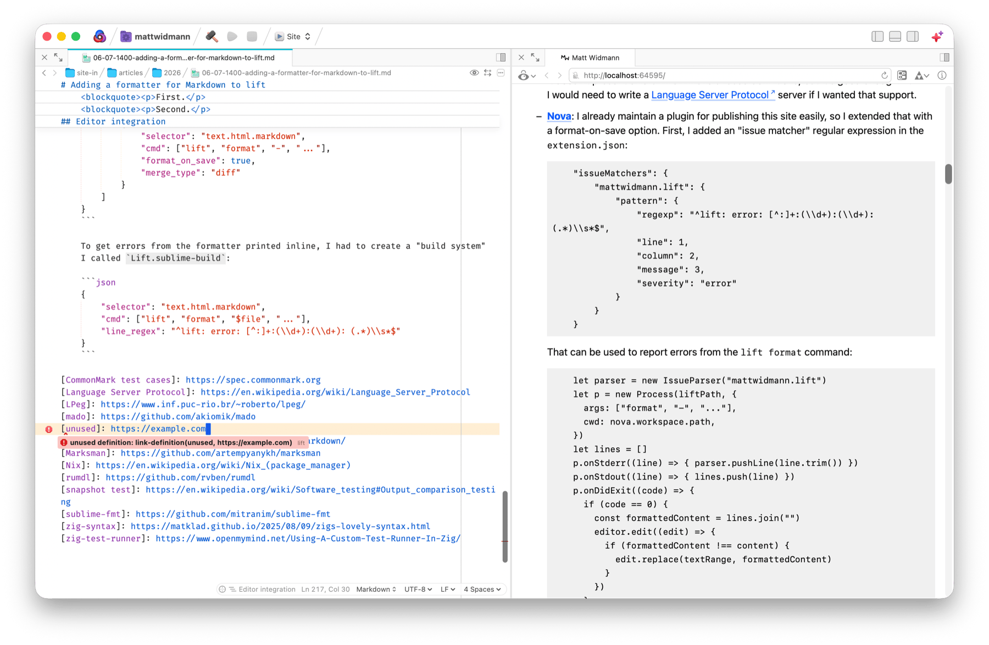The height and width of the screenshot is (645, 989).
Task: Click the github.com/akiomik/mado URL
Action: (x=178, y=416)
